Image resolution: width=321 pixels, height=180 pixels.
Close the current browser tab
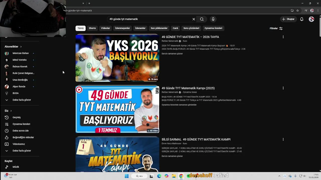(x=83, y=3)
